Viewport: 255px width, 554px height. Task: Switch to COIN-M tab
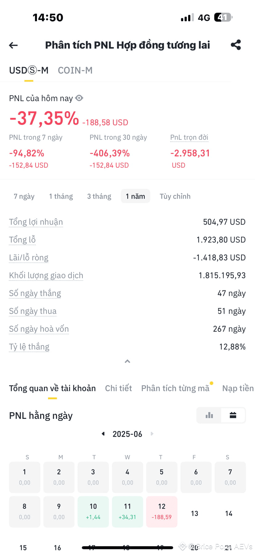click(75, 70)
